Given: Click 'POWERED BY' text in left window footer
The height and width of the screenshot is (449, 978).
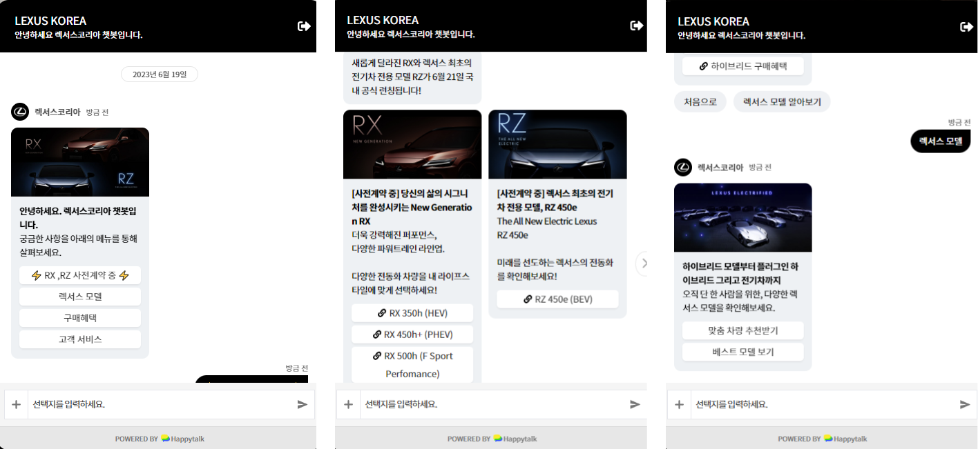Looking at the screenshot, I should (x=136, y=439).
